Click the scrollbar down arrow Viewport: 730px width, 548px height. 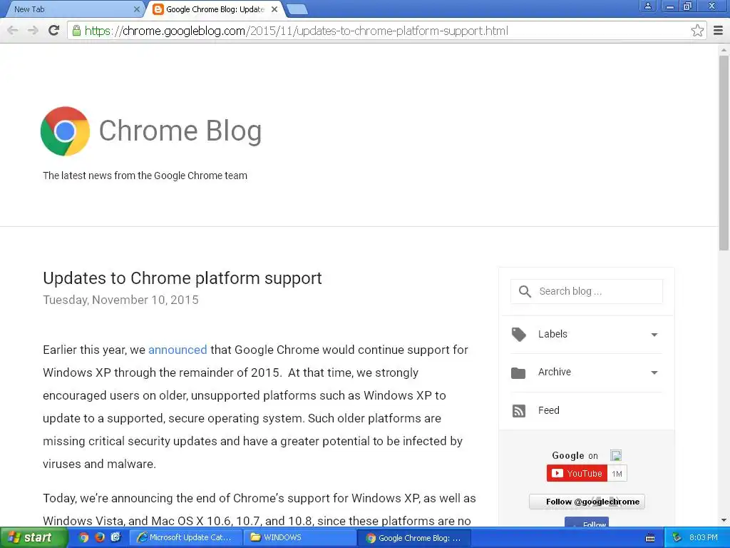click(x=724, y=520)
